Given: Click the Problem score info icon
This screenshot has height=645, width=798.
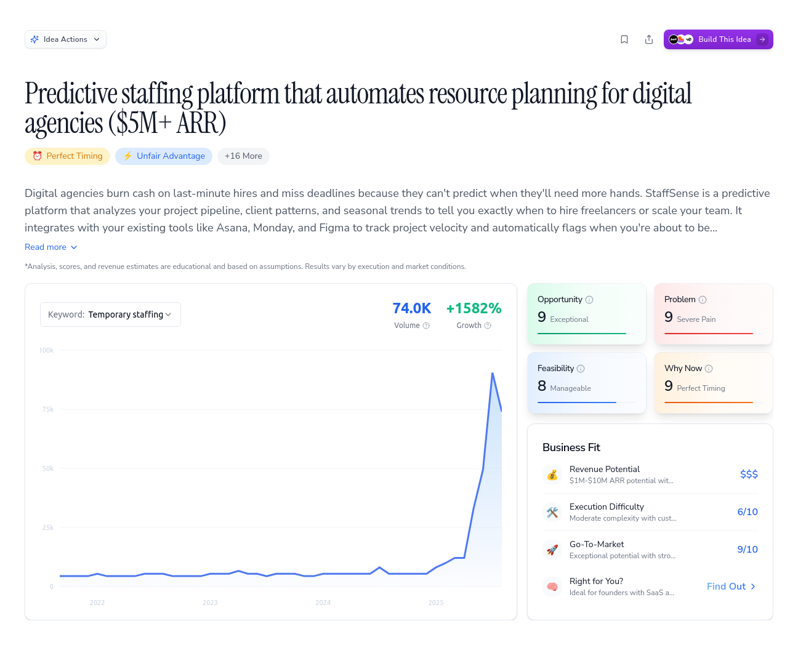Looking at the screenshot, I should click(703, 300).
